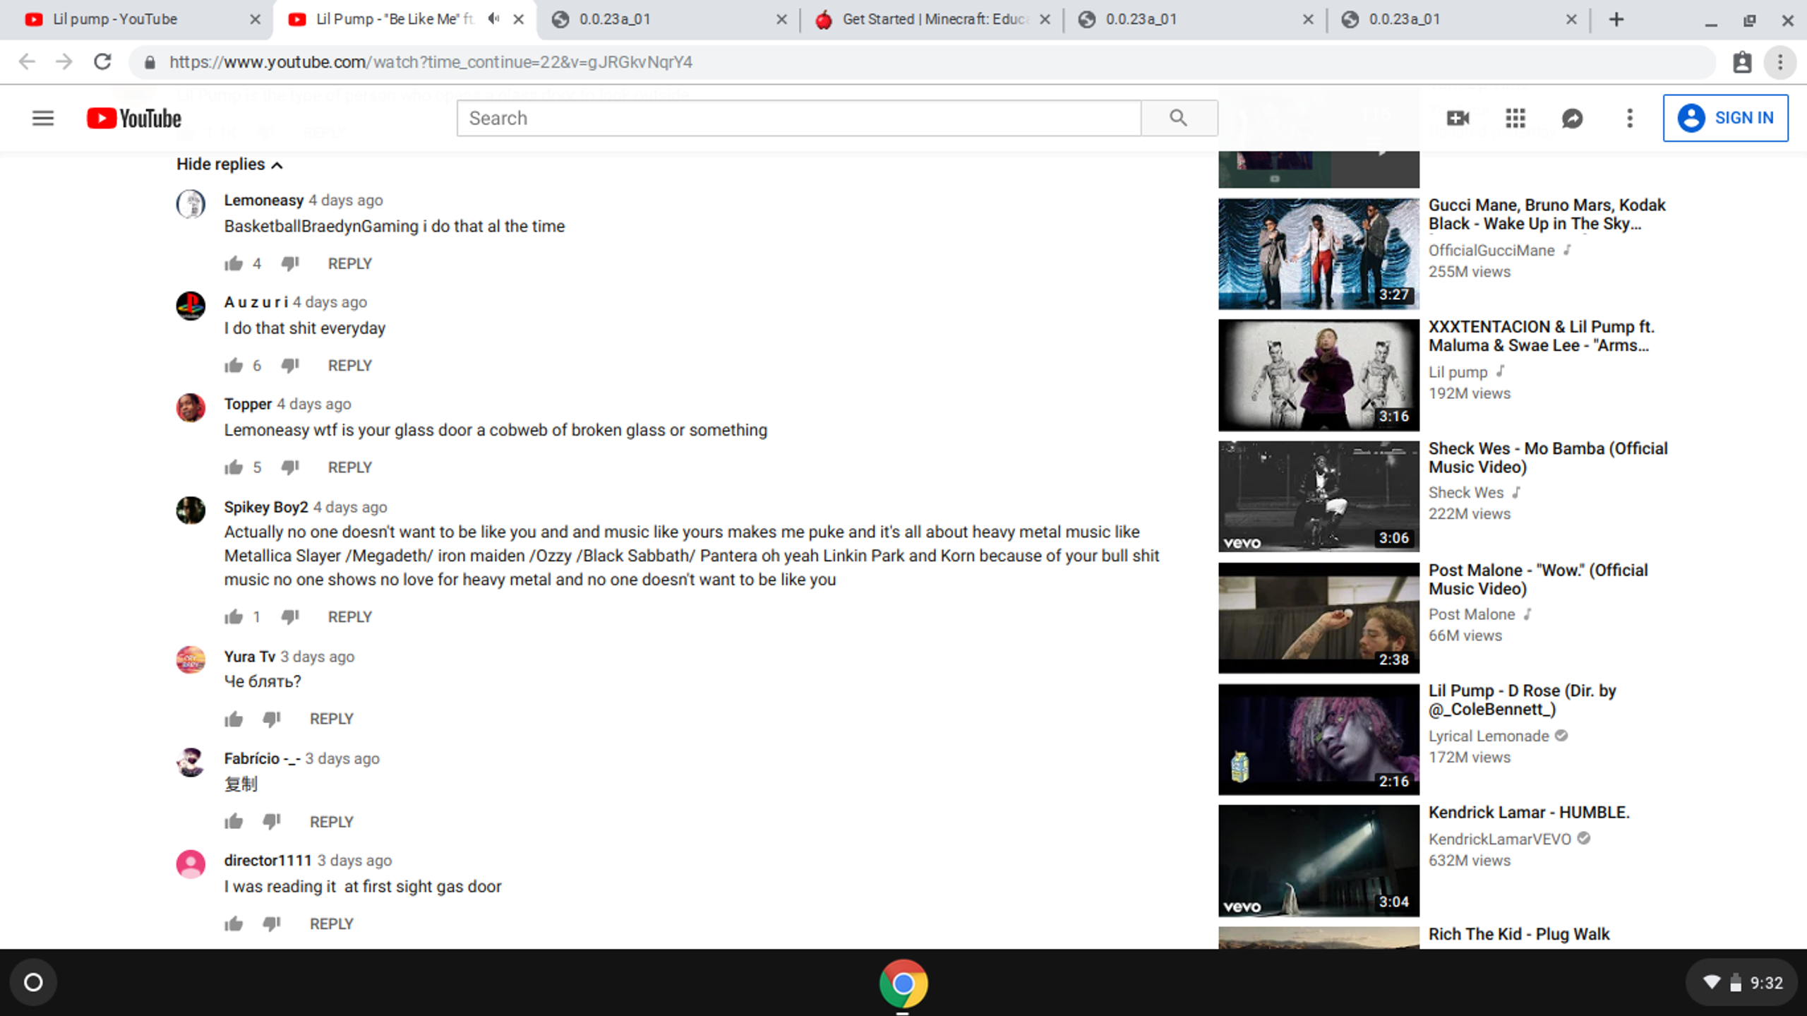Open the YouTube apps grid icon

point(1515,118)
